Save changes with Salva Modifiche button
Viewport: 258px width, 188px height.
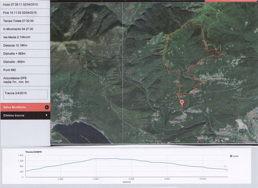[25, 107]
